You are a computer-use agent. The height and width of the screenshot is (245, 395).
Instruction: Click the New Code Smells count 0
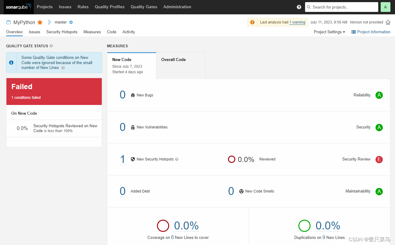pyautogui.click(x=231, y=191)
